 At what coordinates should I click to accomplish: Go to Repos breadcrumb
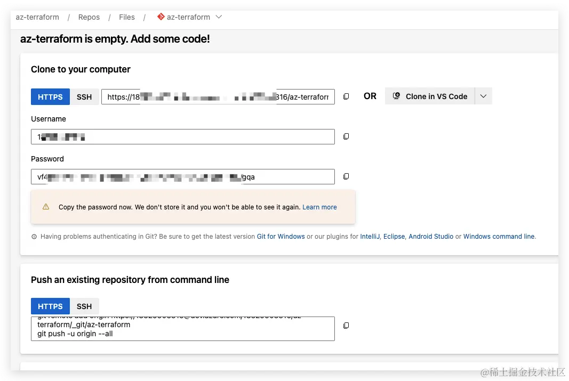89,17
